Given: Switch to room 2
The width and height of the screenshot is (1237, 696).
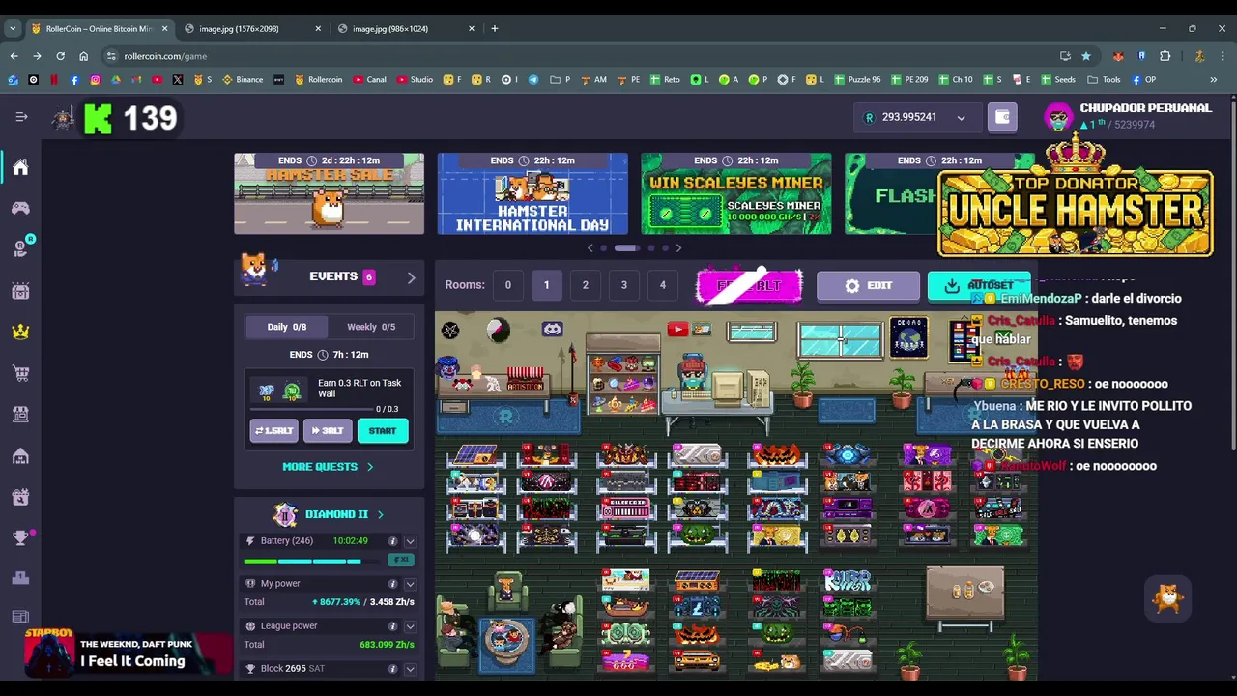Looking at the screenshot, I should pos(585,285).
